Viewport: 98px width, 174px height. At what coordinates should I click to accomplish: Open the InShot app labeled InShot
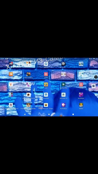point(46,74)
